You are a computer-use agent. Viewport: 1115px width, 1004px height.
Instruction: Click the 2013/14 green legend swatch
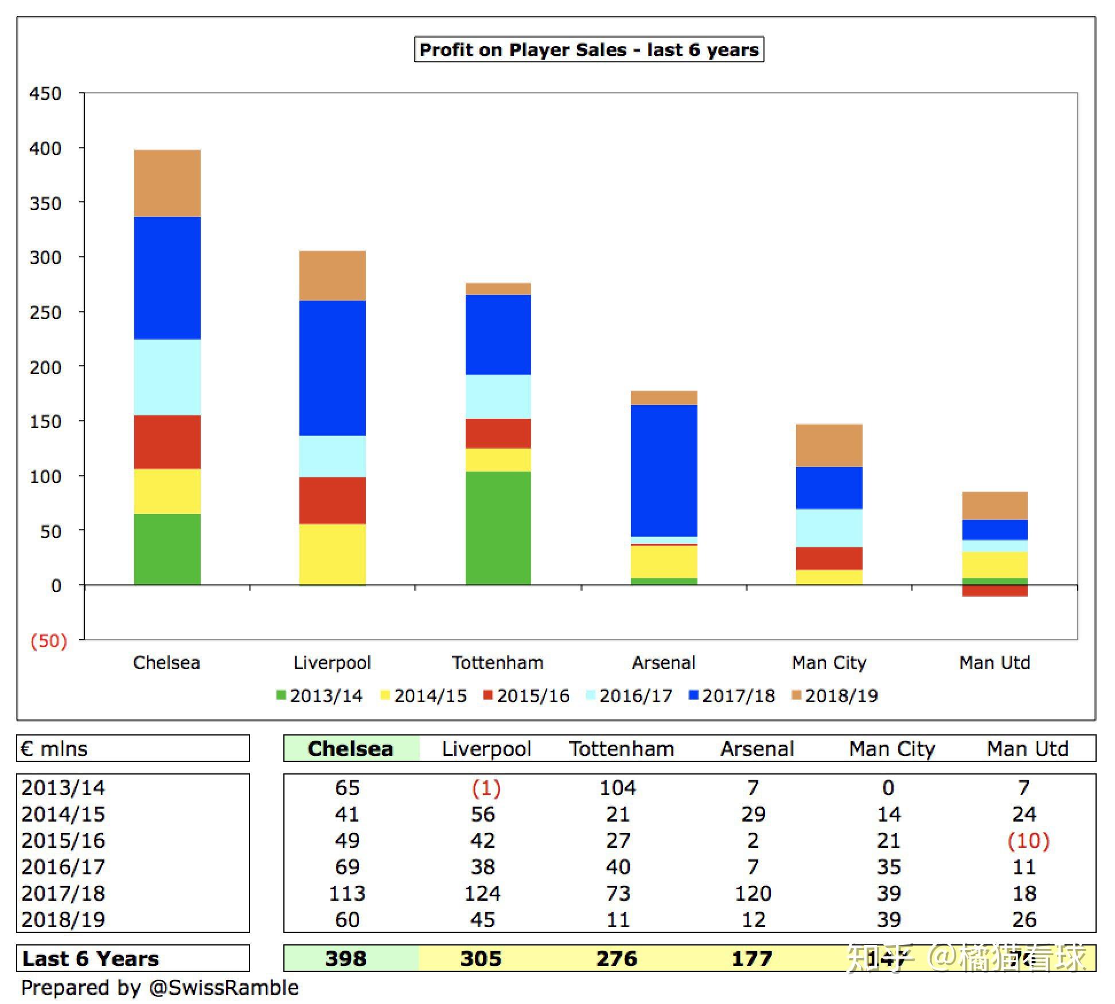(x=280, y=695)
